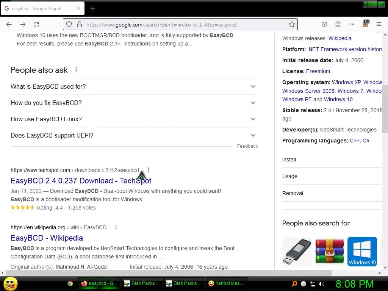The width and height of the screenshot is (388, 291).
Task: Expand the Usage section
Action: click(332, 176)
